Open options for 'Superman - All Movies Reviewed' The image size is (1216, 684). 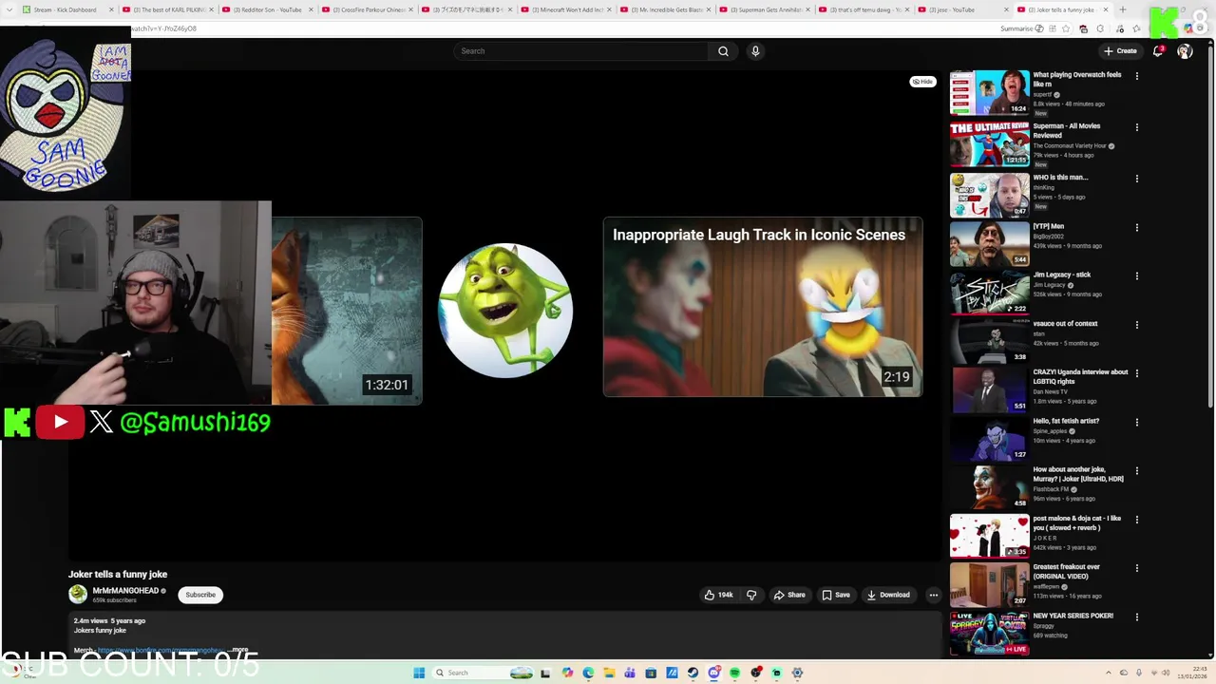1136,127
